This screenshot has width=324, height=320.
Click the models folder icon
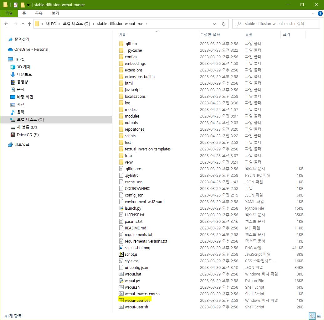pyautogui.click(x=121, y=109)
